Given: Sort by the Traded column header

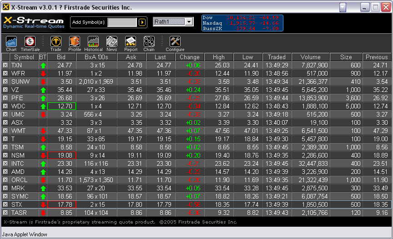Looking at the screenshot, I should point(277,57).
